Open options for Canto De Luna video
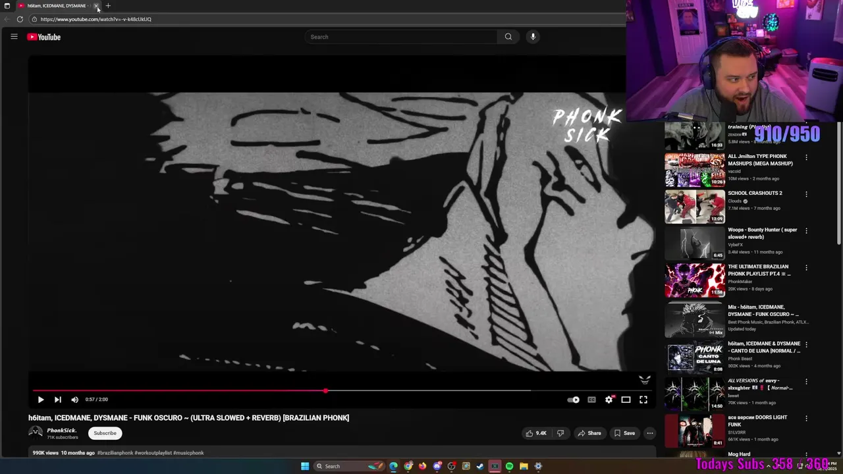This screenshot has height=474, width=843. click(x=806, y=344)
